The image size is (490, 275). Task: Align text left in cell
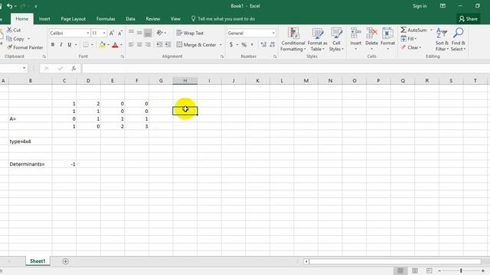[x=131, y=44]
